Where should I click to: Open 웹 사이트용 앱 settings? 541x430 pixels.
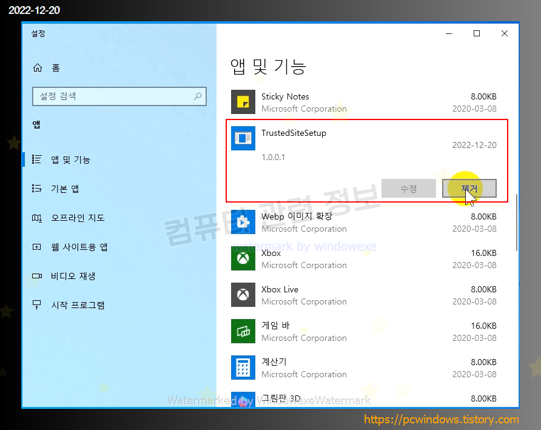[x=79, y=247]
